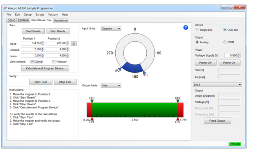Expand the Die 2 dropdown
Image resolution: width=255 pixels, height=150 pixels.
tap(217, 84)
